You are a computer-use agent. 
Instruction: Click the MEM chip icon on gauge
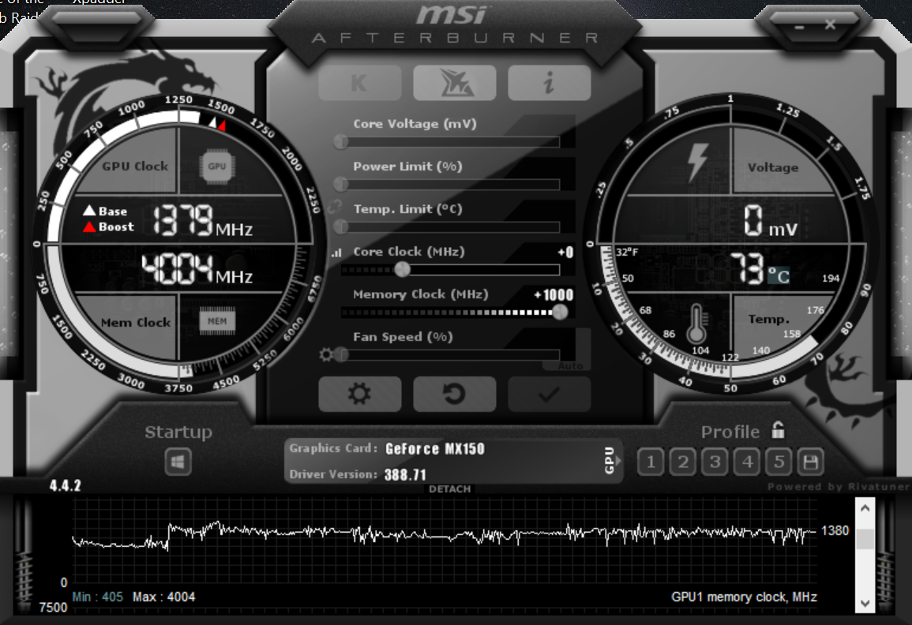[217, 321]
